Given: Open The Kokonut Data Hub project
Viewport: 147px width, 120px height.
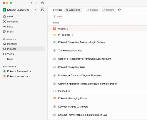Looking at the screenshot, I should (70, 51).
